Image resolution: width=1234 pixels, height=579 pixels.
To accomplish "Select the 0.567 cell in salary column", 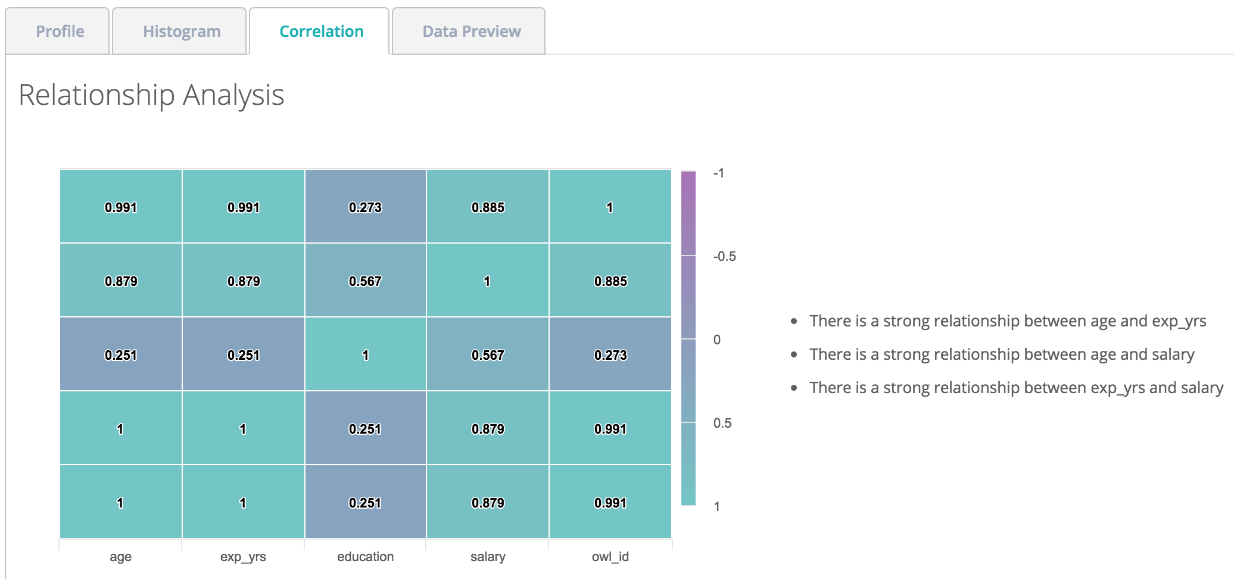I will [488, 355].
